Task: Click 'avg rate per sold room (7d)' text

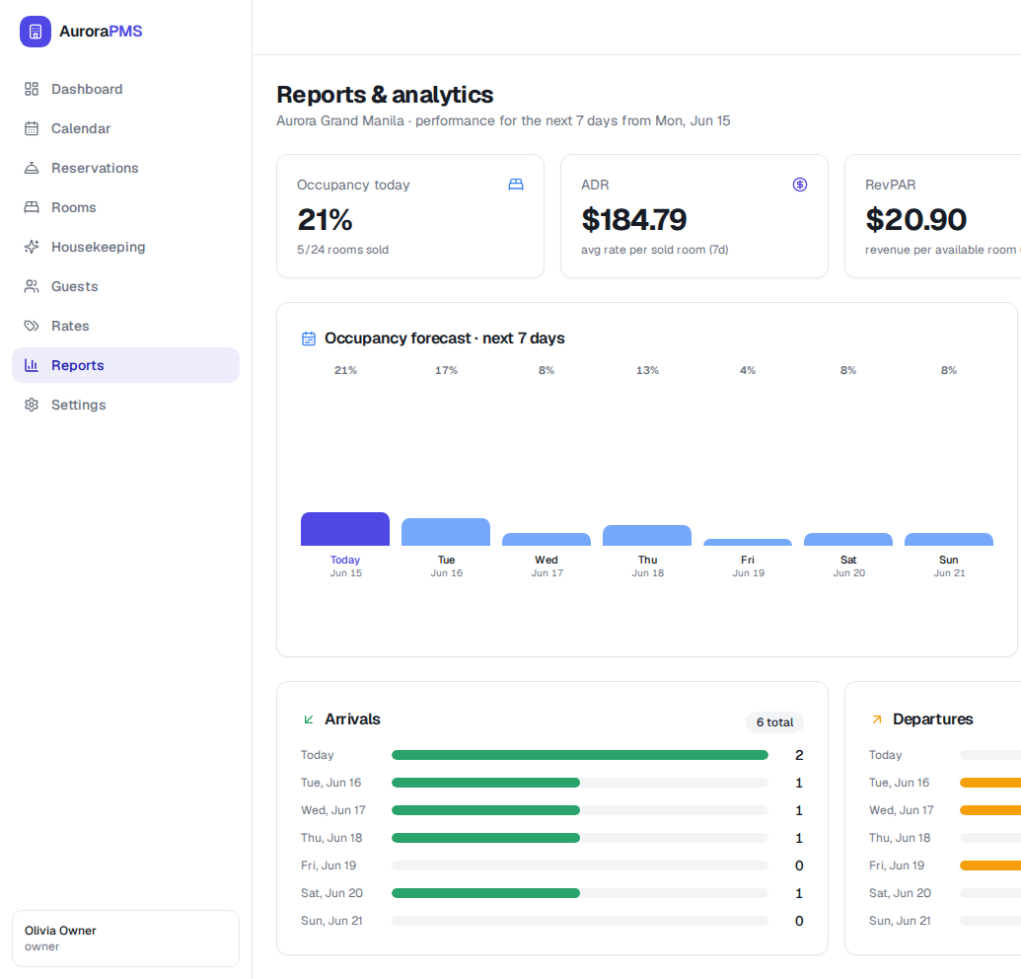Action: (x=654, y=250)
